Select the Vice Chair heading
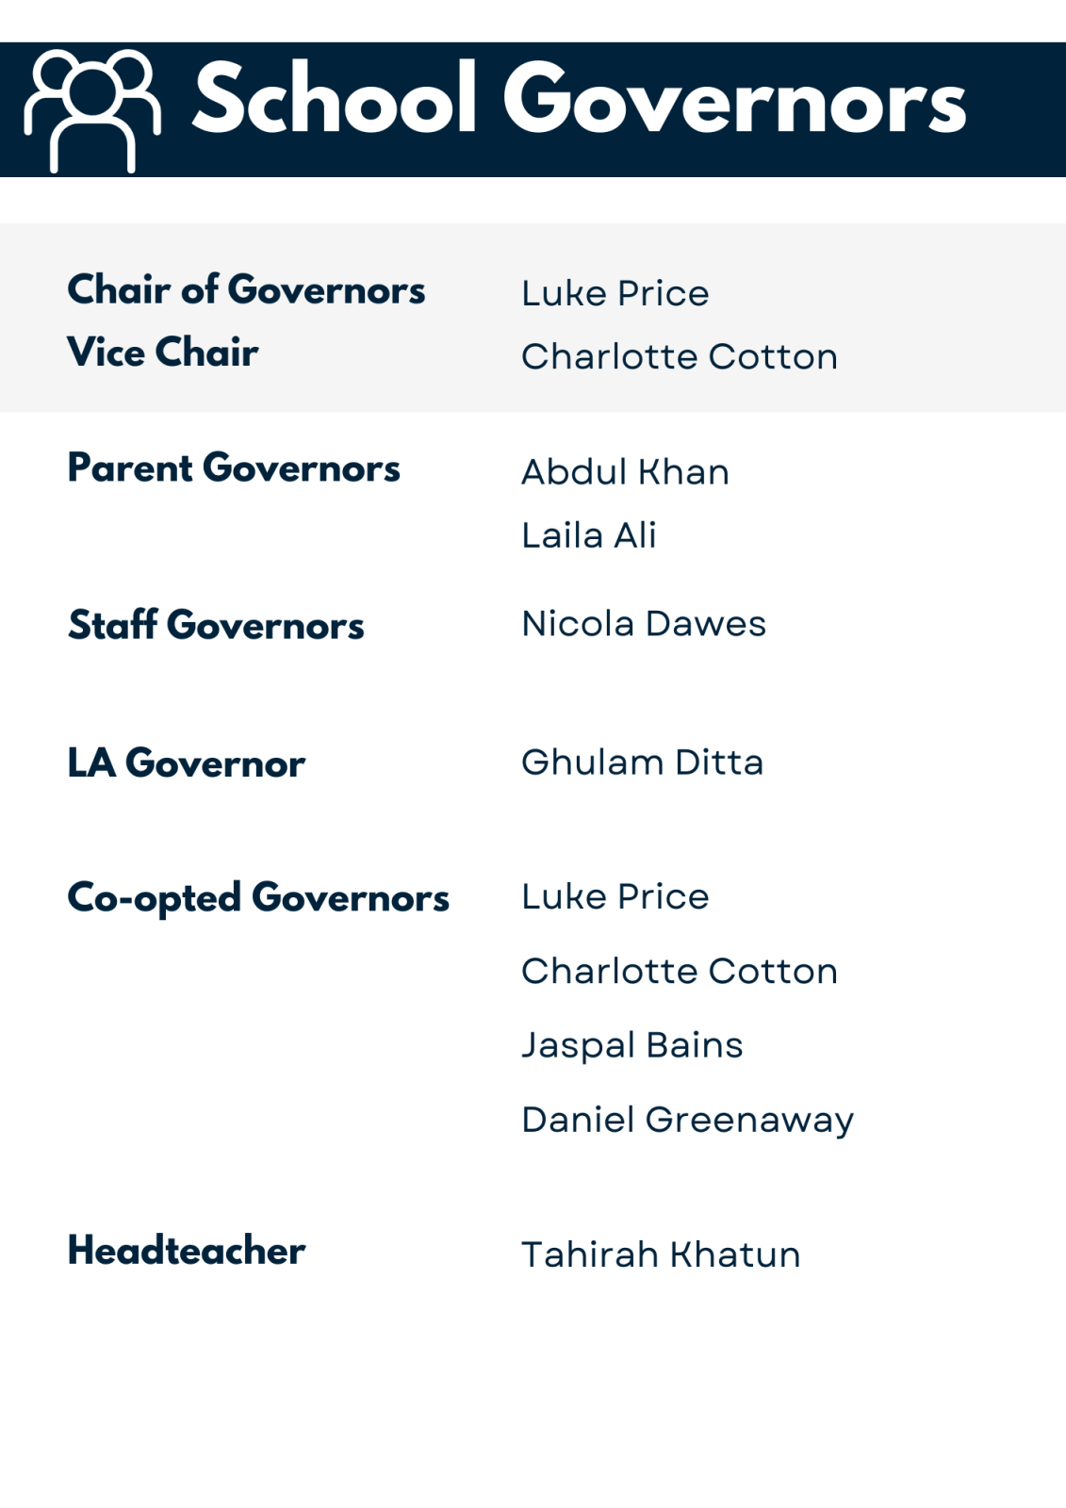Viewport: 1066px width, 1508px height. (162, 352)
